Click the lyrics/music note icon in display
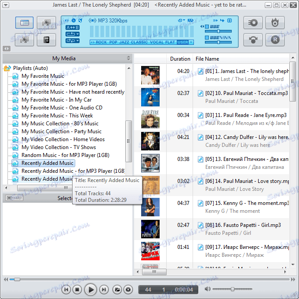Screen dimensions: 299x299 pyautogui.click(x=190, y=20)
